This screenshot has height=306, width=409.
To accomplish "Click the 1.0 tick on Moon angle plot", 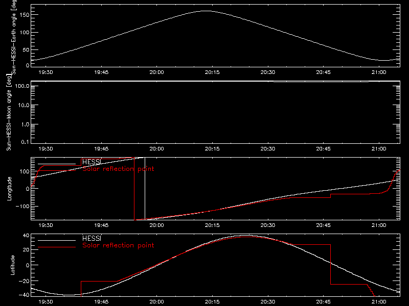I will click(25, 124).
